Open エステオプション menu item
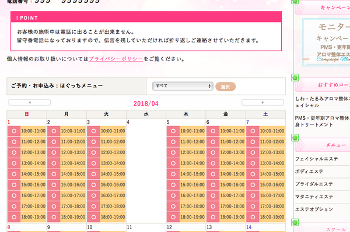350x232 pixels. [x=314, y=209]
